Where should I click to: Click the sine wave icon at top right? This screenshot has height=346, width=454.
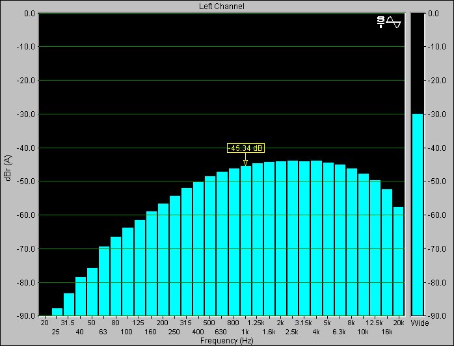point(394,22)
